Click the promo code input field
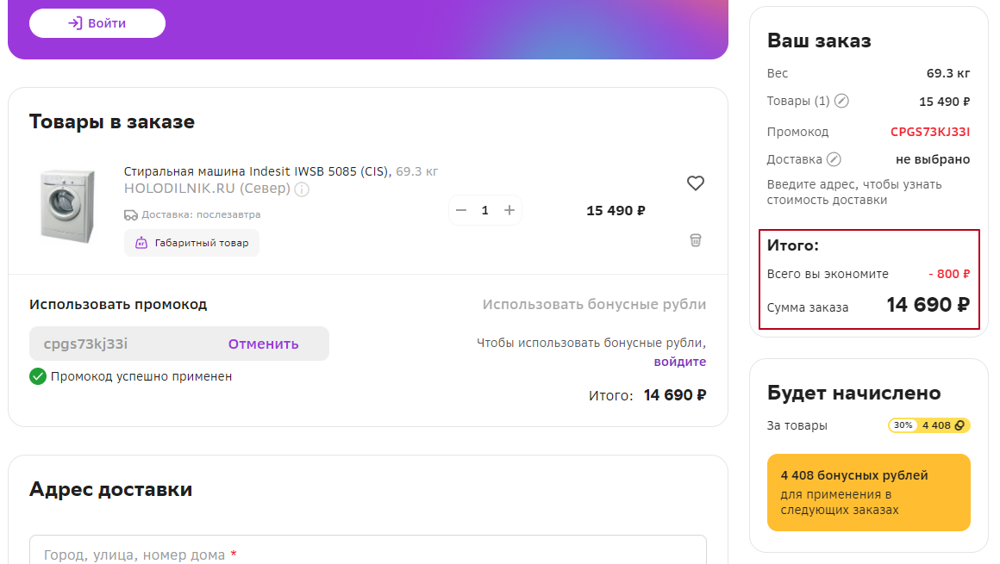 tap(121, 344)
